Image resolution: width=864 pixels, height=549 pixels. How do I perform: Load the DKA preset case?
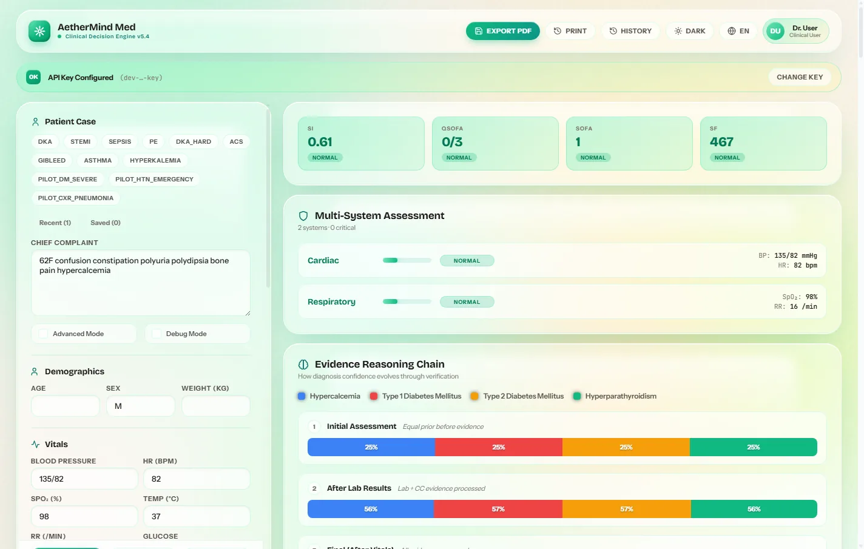[x=45, y=142]
